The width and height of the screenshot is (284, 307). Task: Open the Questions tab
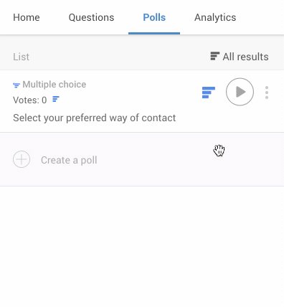(91, 17)
